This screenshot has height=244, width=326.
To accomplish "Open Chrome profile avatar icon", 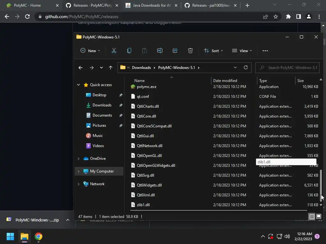I will coord(309,17).
